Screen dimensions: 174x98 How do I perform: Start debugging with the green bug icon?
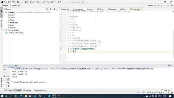pyautogui.click(x=161, y=5)
